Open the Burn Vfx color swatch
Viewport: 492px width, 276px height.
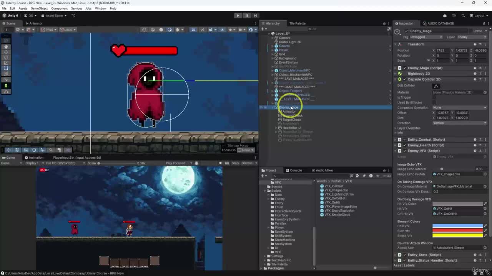(x=457, y=231)
